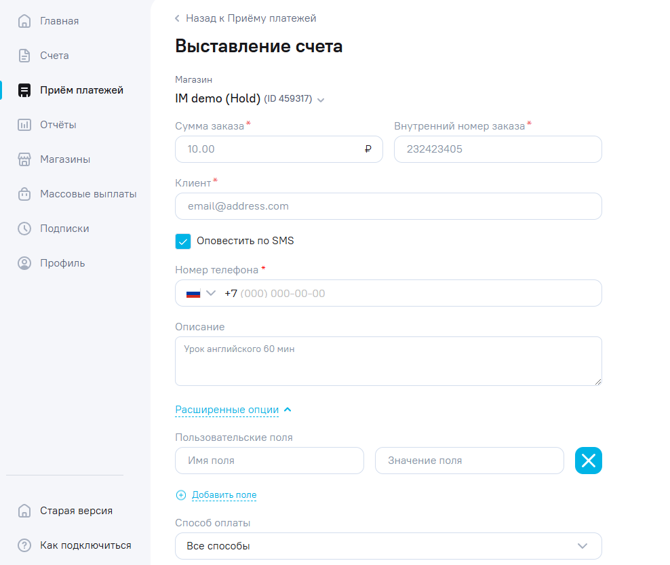This screenshot has height=565, width=670.
Task: Click the Выставление счета heading
Action: (x=258, y=46)
